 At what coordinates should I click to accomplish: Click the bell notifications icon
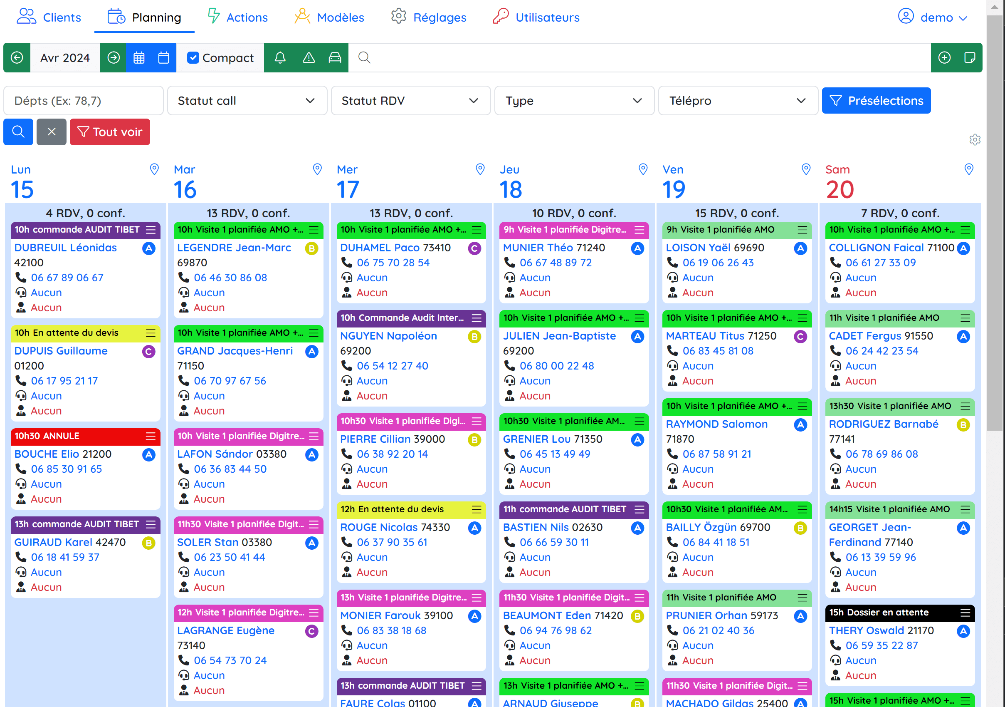point(280,58)
